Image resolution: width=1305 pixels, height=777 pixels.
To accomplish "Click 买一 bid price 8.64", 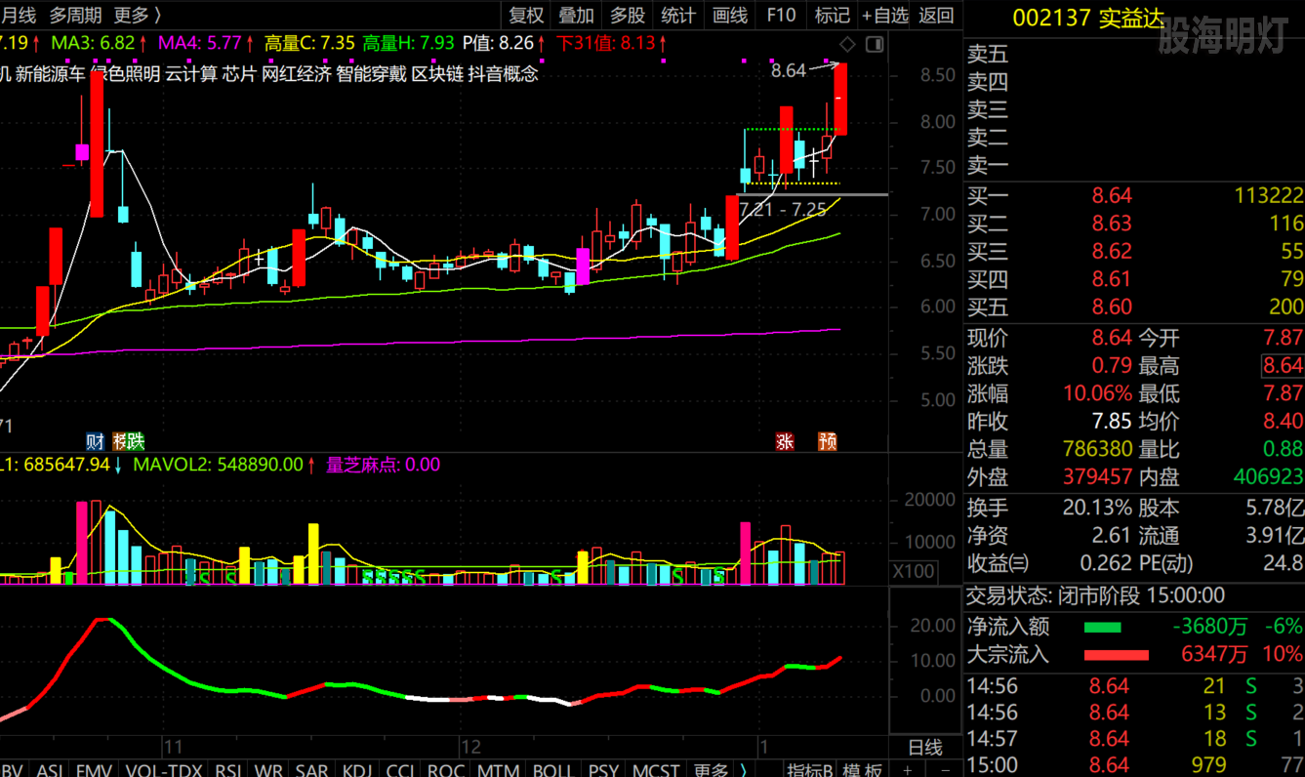I will point(1112,195).
